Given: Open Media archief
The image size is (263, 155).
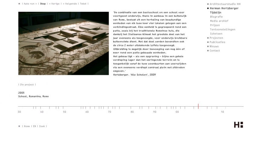Looking at the screenshot, I should [x=219, y=21].
